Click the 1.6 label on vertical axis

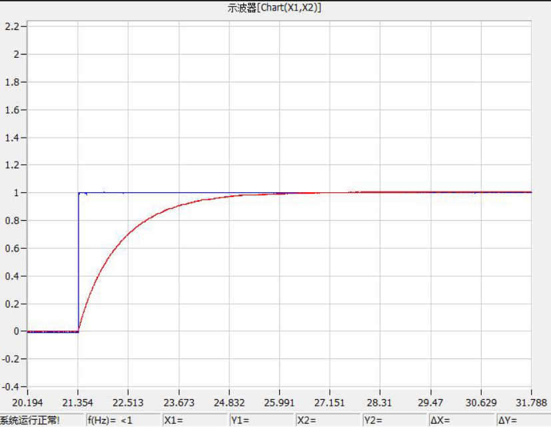tap(11, 110)
